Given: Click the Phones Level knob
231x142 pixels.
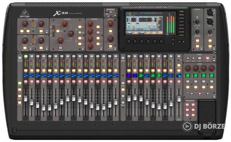Looking at the screenshot, I should click(197, 32).
